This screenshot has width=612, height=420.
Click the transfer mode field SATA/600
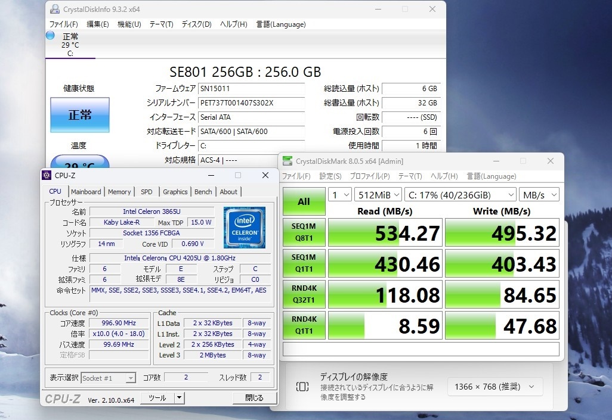pyautogui.click(x=251, y=132)
